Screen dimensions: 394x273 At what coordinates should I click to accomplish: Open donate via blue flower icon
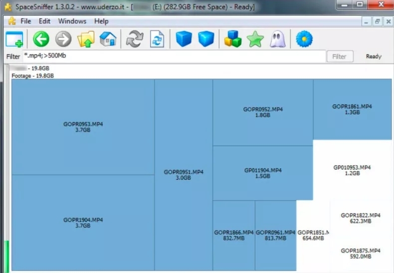pos(304,39)
